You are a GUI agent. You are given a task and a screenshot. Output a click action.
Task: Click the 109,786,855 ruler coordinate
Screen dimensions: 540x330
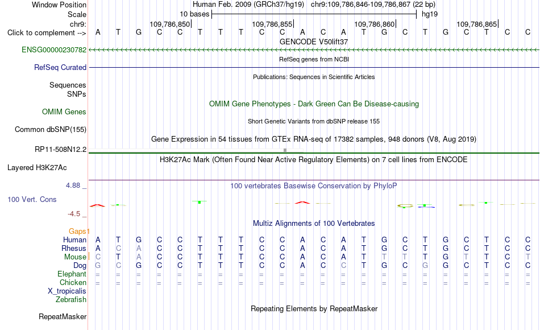272,24
